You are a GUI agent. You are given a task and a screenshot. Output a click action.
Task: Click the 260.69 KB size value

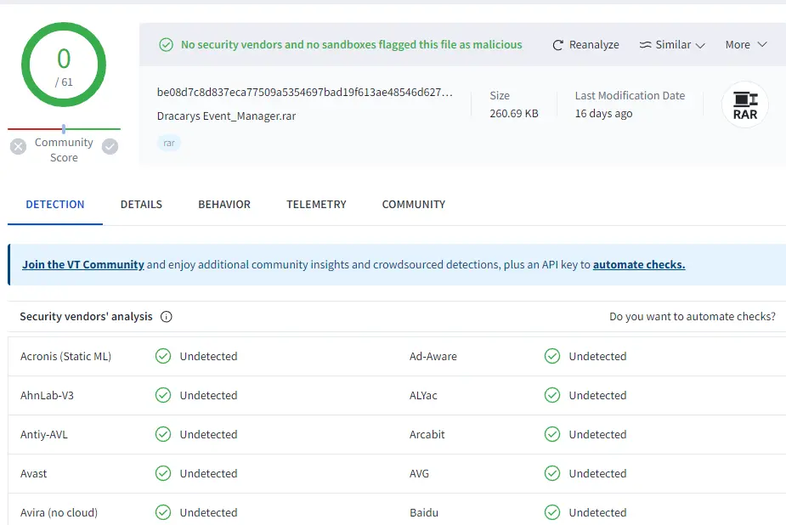click(x=514, y=114)
